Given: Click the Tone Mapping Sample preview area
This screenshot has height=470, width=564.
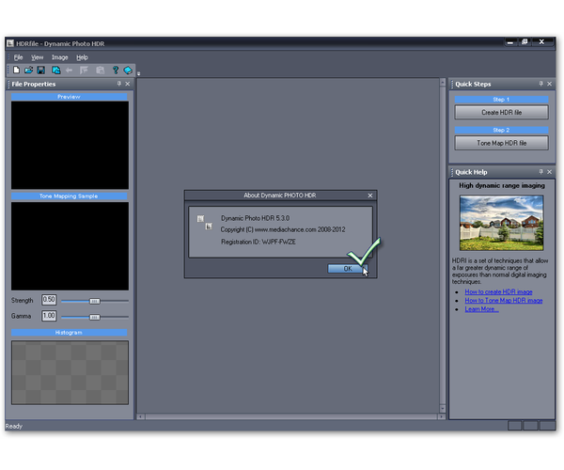Looking at the screenshot, I should point(70,246).
